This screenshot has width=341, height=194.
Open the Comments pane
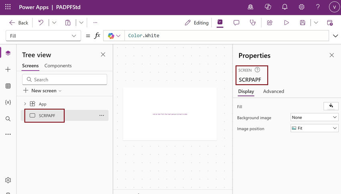click(236, 22)
